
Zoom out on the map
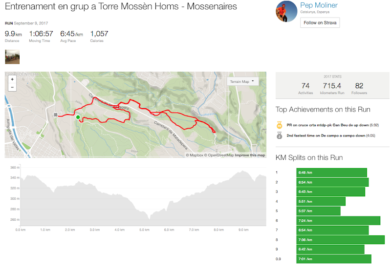12,87
